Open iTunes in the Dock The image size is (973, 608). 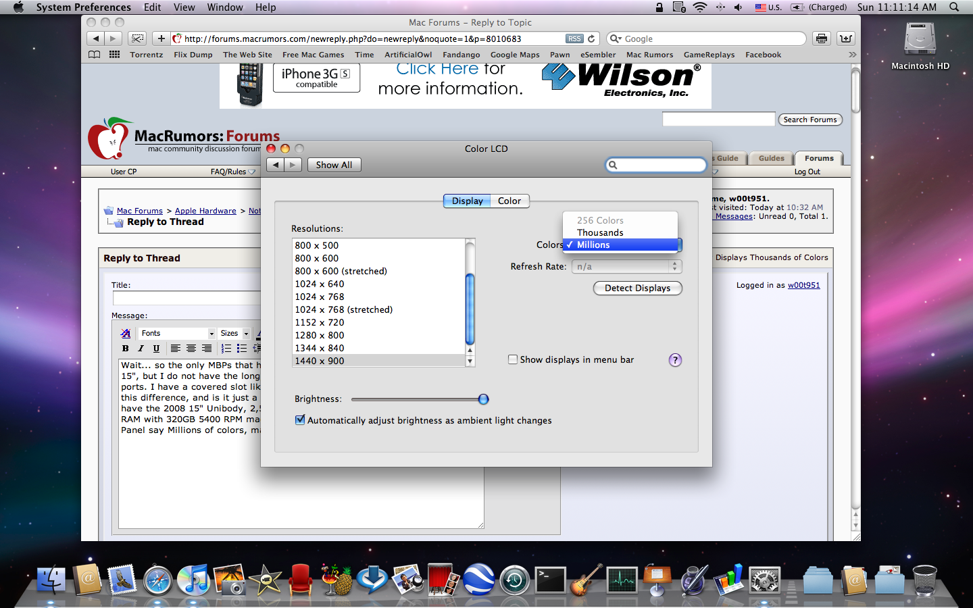click(x=193, y=580)
